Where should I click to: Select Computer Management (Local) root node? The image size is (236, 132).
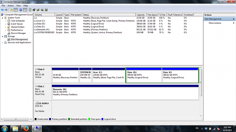[x=18, y=15]
